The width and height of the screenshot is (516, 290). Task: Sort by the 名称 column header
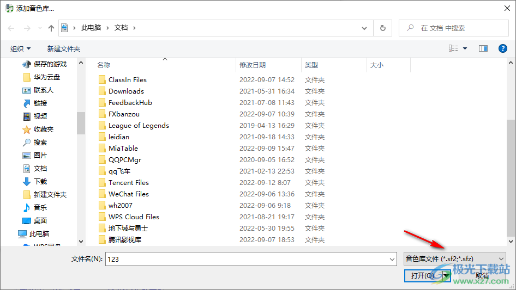104,65
